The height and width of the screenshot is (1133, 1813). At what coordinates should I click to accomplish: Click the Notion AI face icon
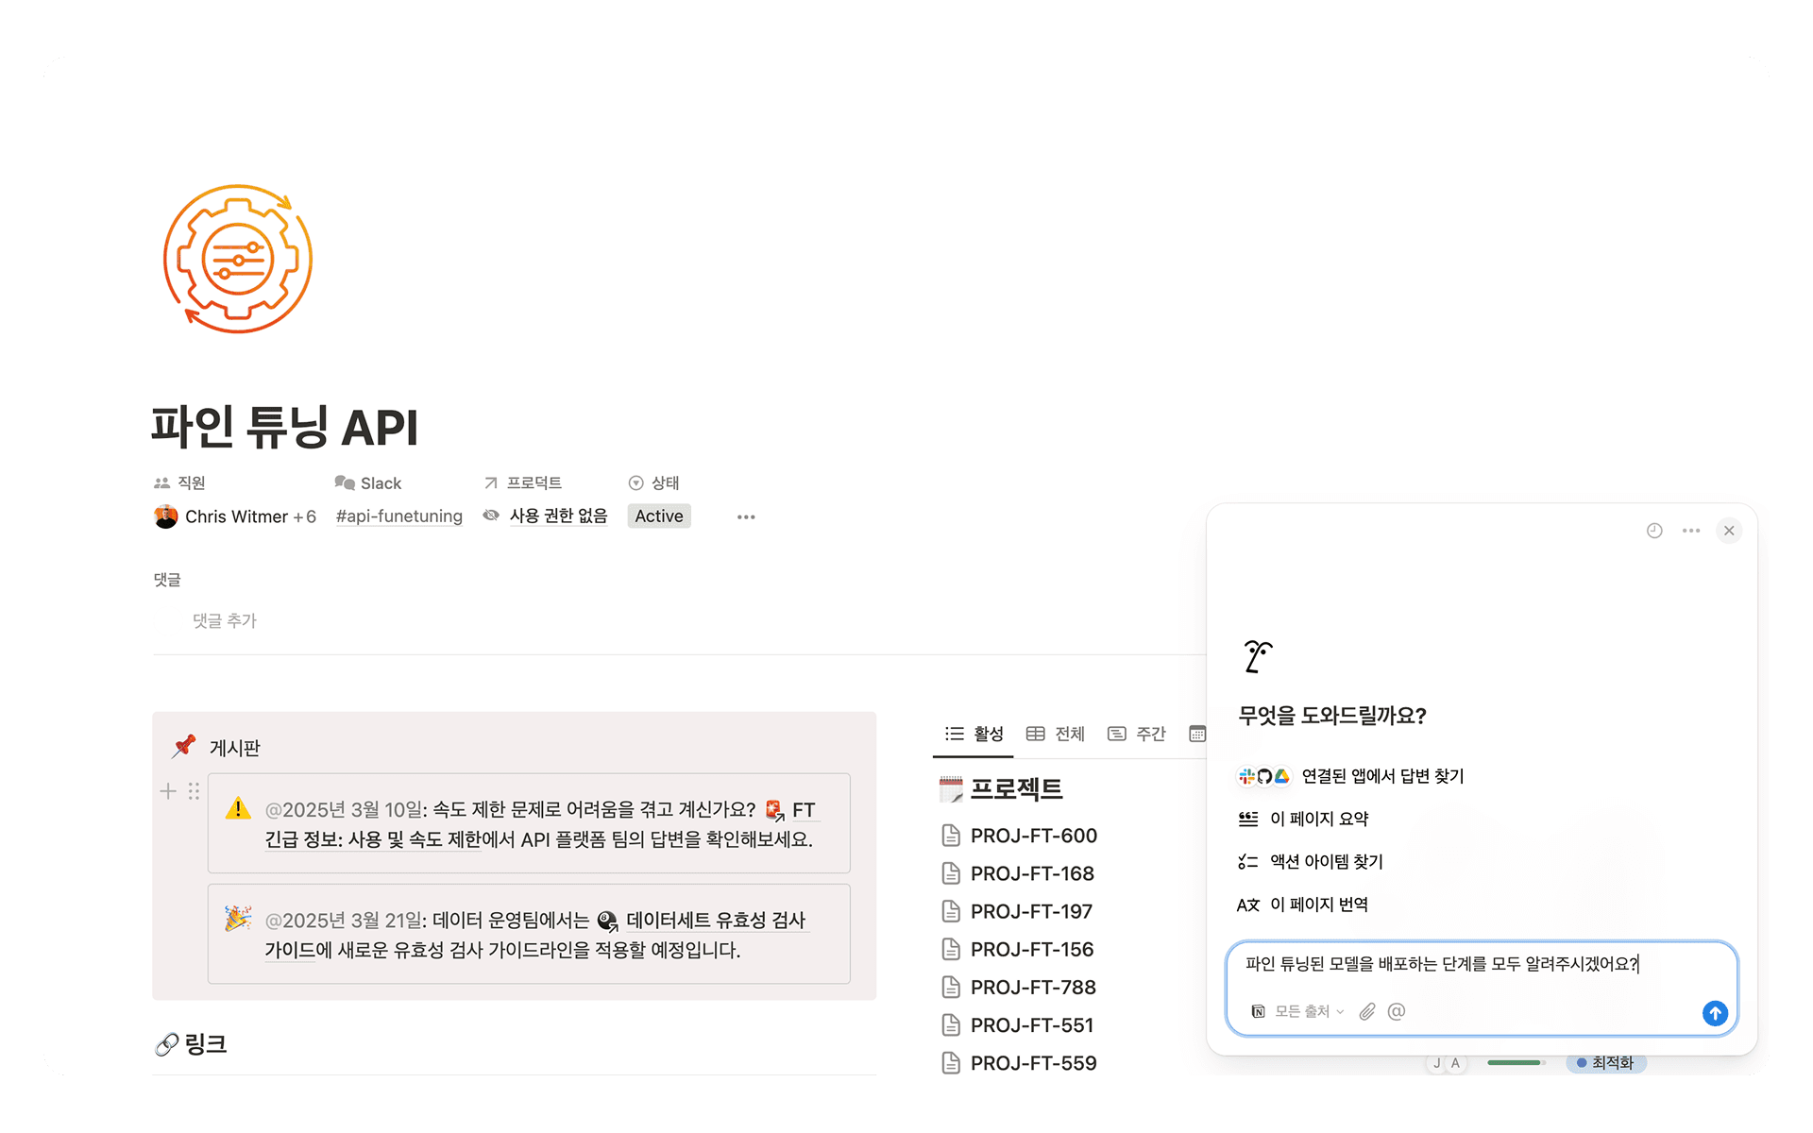(1256, 654)
